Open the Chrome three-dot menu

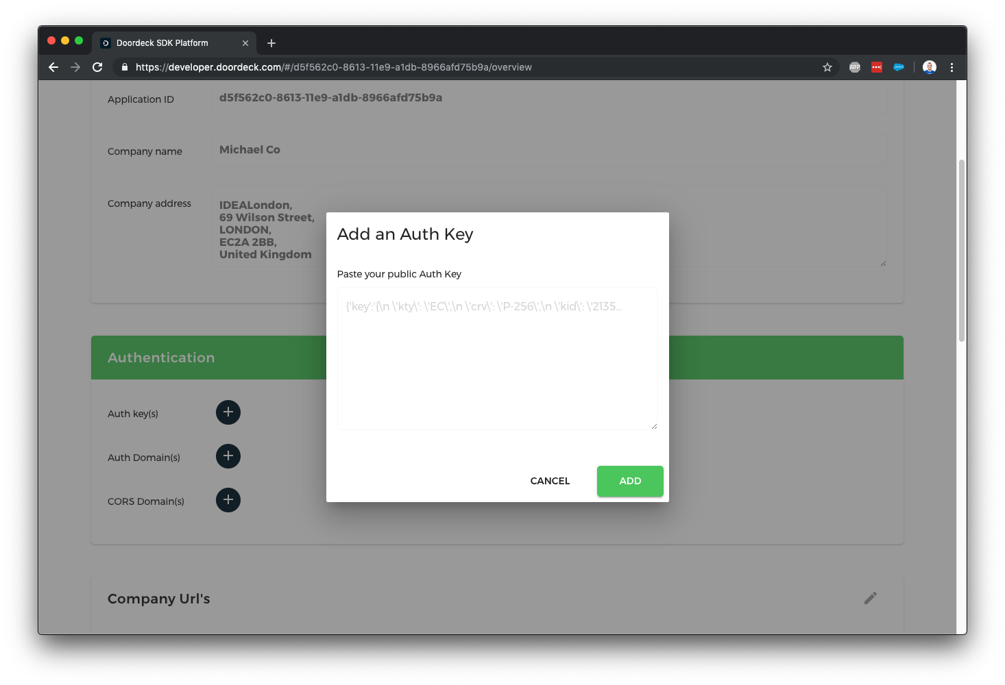[952, 67]
